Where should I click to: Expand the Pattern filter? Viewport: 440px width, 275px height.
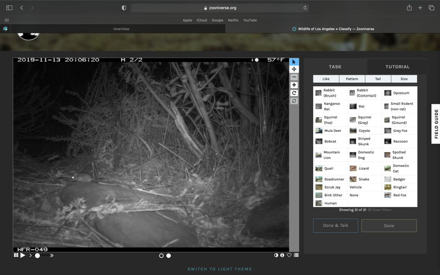[x=352, y=79]
